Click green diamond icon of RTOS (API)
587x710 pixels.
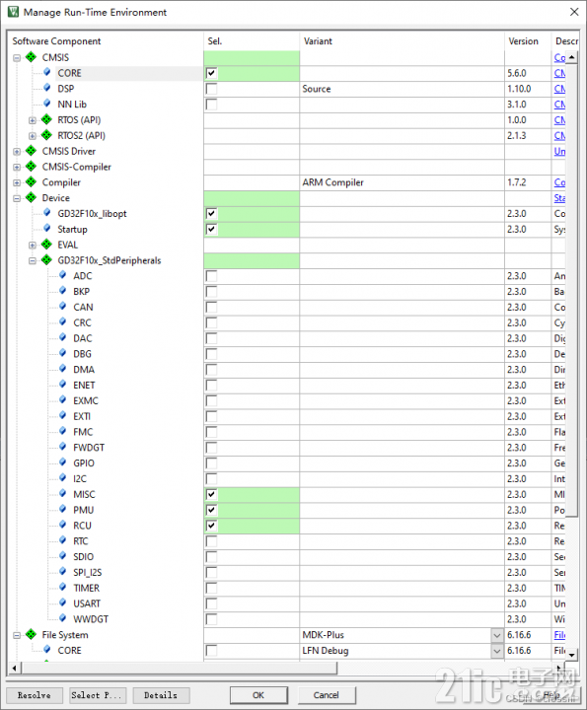[x=46, y=119]
